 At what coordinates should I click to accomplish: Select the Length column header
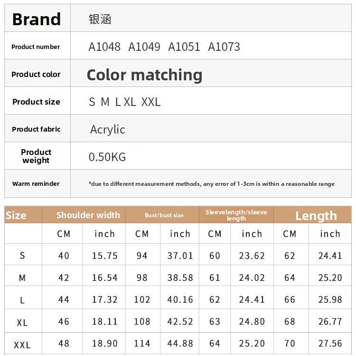point(316,216)
